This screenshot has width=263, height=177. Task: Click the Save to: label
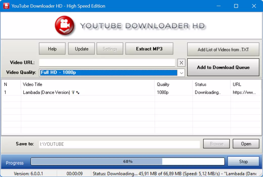point(25,144)
